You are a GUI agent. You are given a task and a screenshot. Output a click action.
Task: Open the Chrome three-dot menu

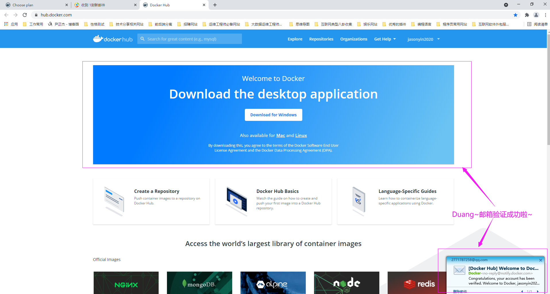click(545, 15)
